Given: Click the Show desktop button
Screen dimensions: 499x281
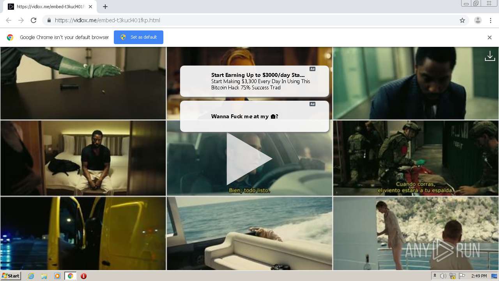Looking at the screenshot, I should pyautogui.click(x=495, y=276).
